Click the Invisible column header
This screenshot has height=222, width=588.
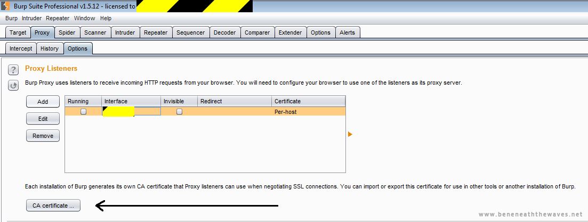pos(179,101)
